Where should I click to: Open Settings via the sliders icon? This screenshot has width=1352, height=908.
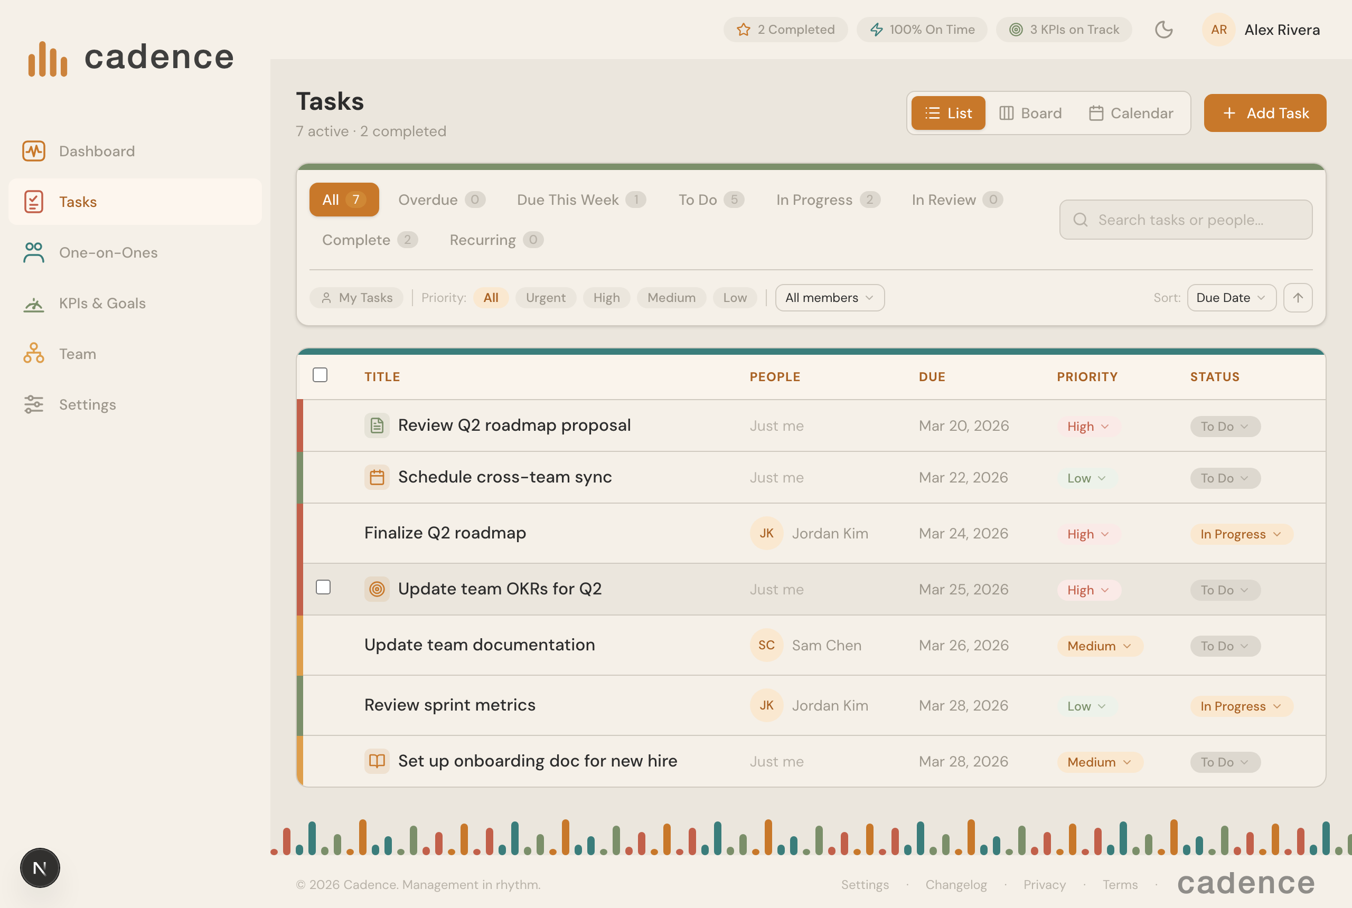coord(33,404)
